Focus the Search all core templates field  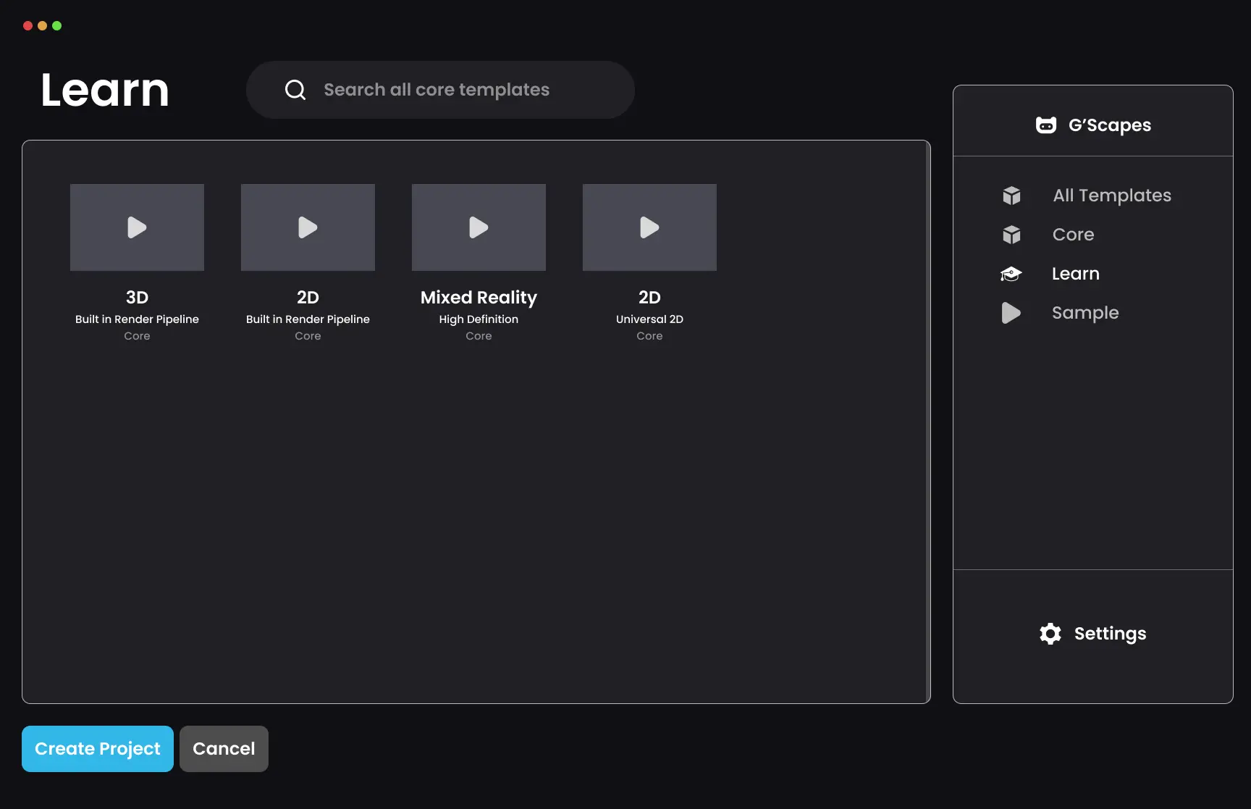pyautogui.click(x=440, y=90)
